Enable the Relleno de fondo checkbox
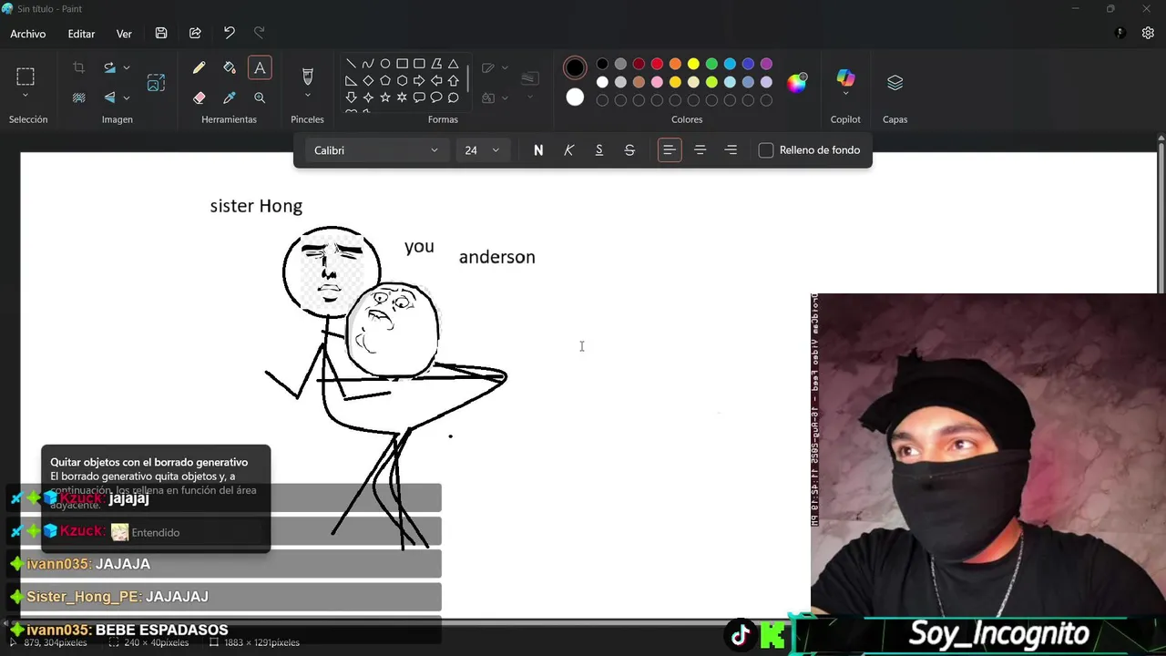The image size is (1166, 656). (x=766, y=150)
